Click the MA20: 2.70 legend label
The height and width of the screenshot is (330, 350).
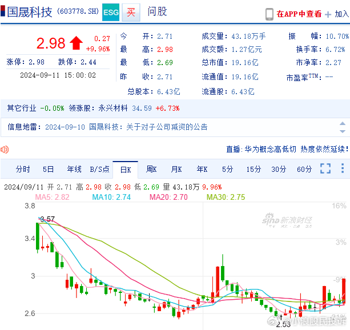168,197
